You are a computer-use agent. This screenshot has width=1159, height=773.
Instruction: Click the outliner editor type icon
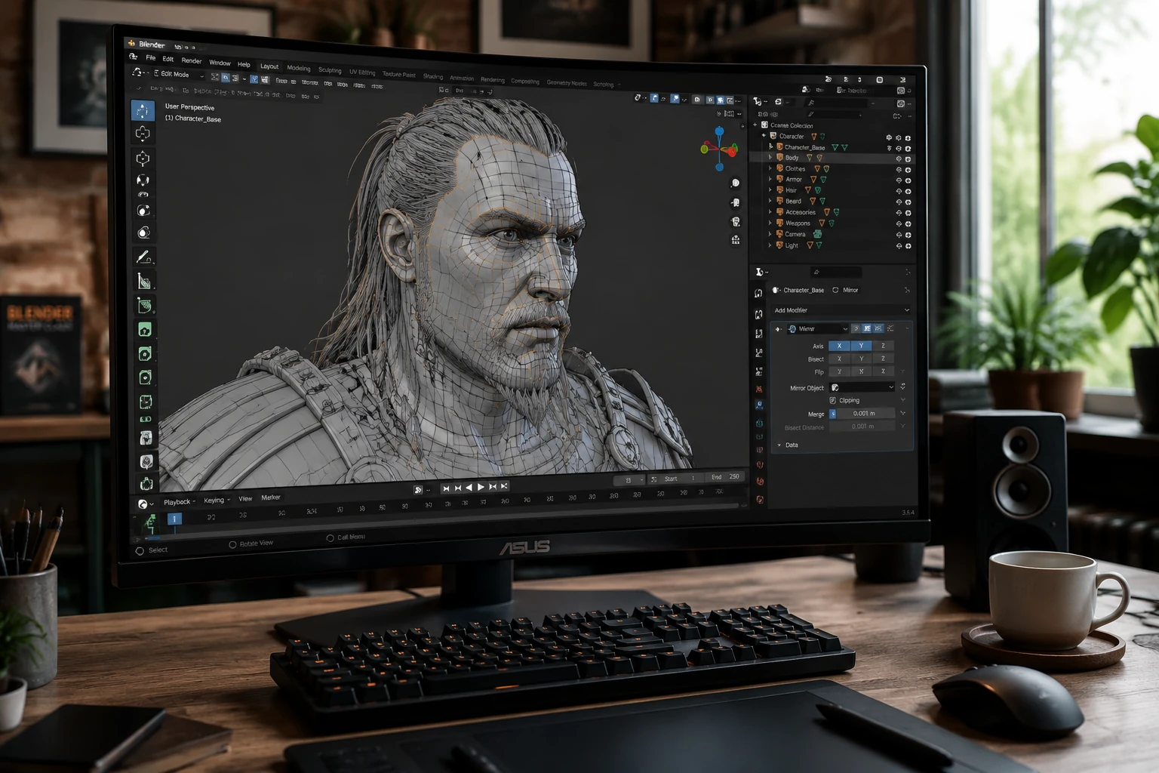758,101
